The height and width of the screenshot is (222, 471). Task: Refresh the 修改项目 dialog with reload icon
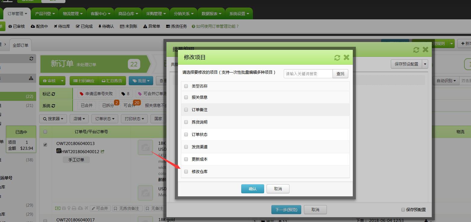point(337,58)
